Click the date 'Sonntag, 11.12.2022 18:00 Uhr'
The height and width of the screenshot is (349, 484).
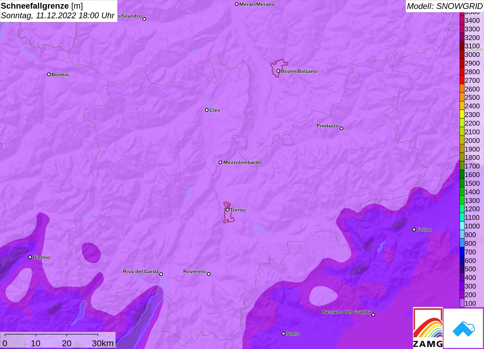pos(58,16)
